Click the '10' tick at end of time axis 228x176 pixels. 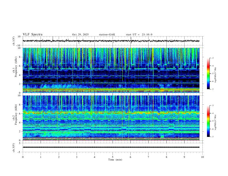[202, 157]
